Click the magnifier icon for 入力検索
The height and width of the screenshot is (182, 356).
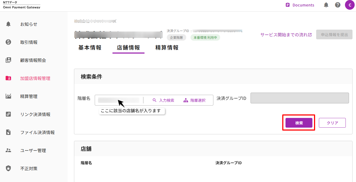[154, 100]
